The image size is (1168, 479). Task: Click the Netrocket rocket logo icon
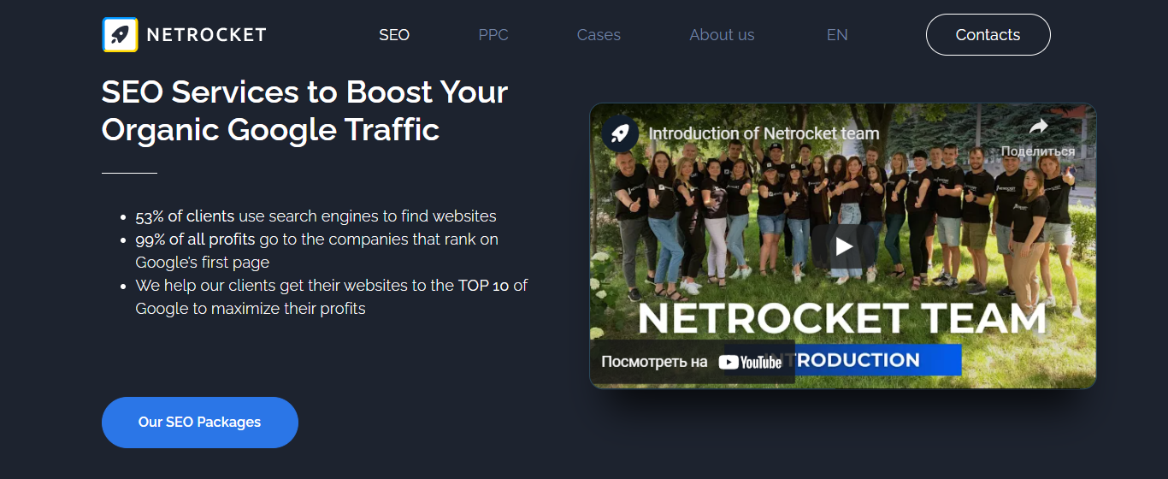[x=120, y=35]
